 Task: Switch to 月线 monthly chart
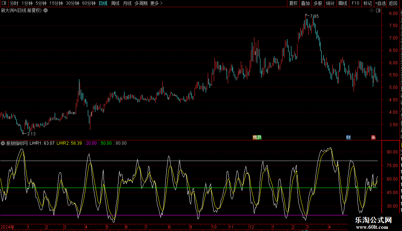(127, 3)
